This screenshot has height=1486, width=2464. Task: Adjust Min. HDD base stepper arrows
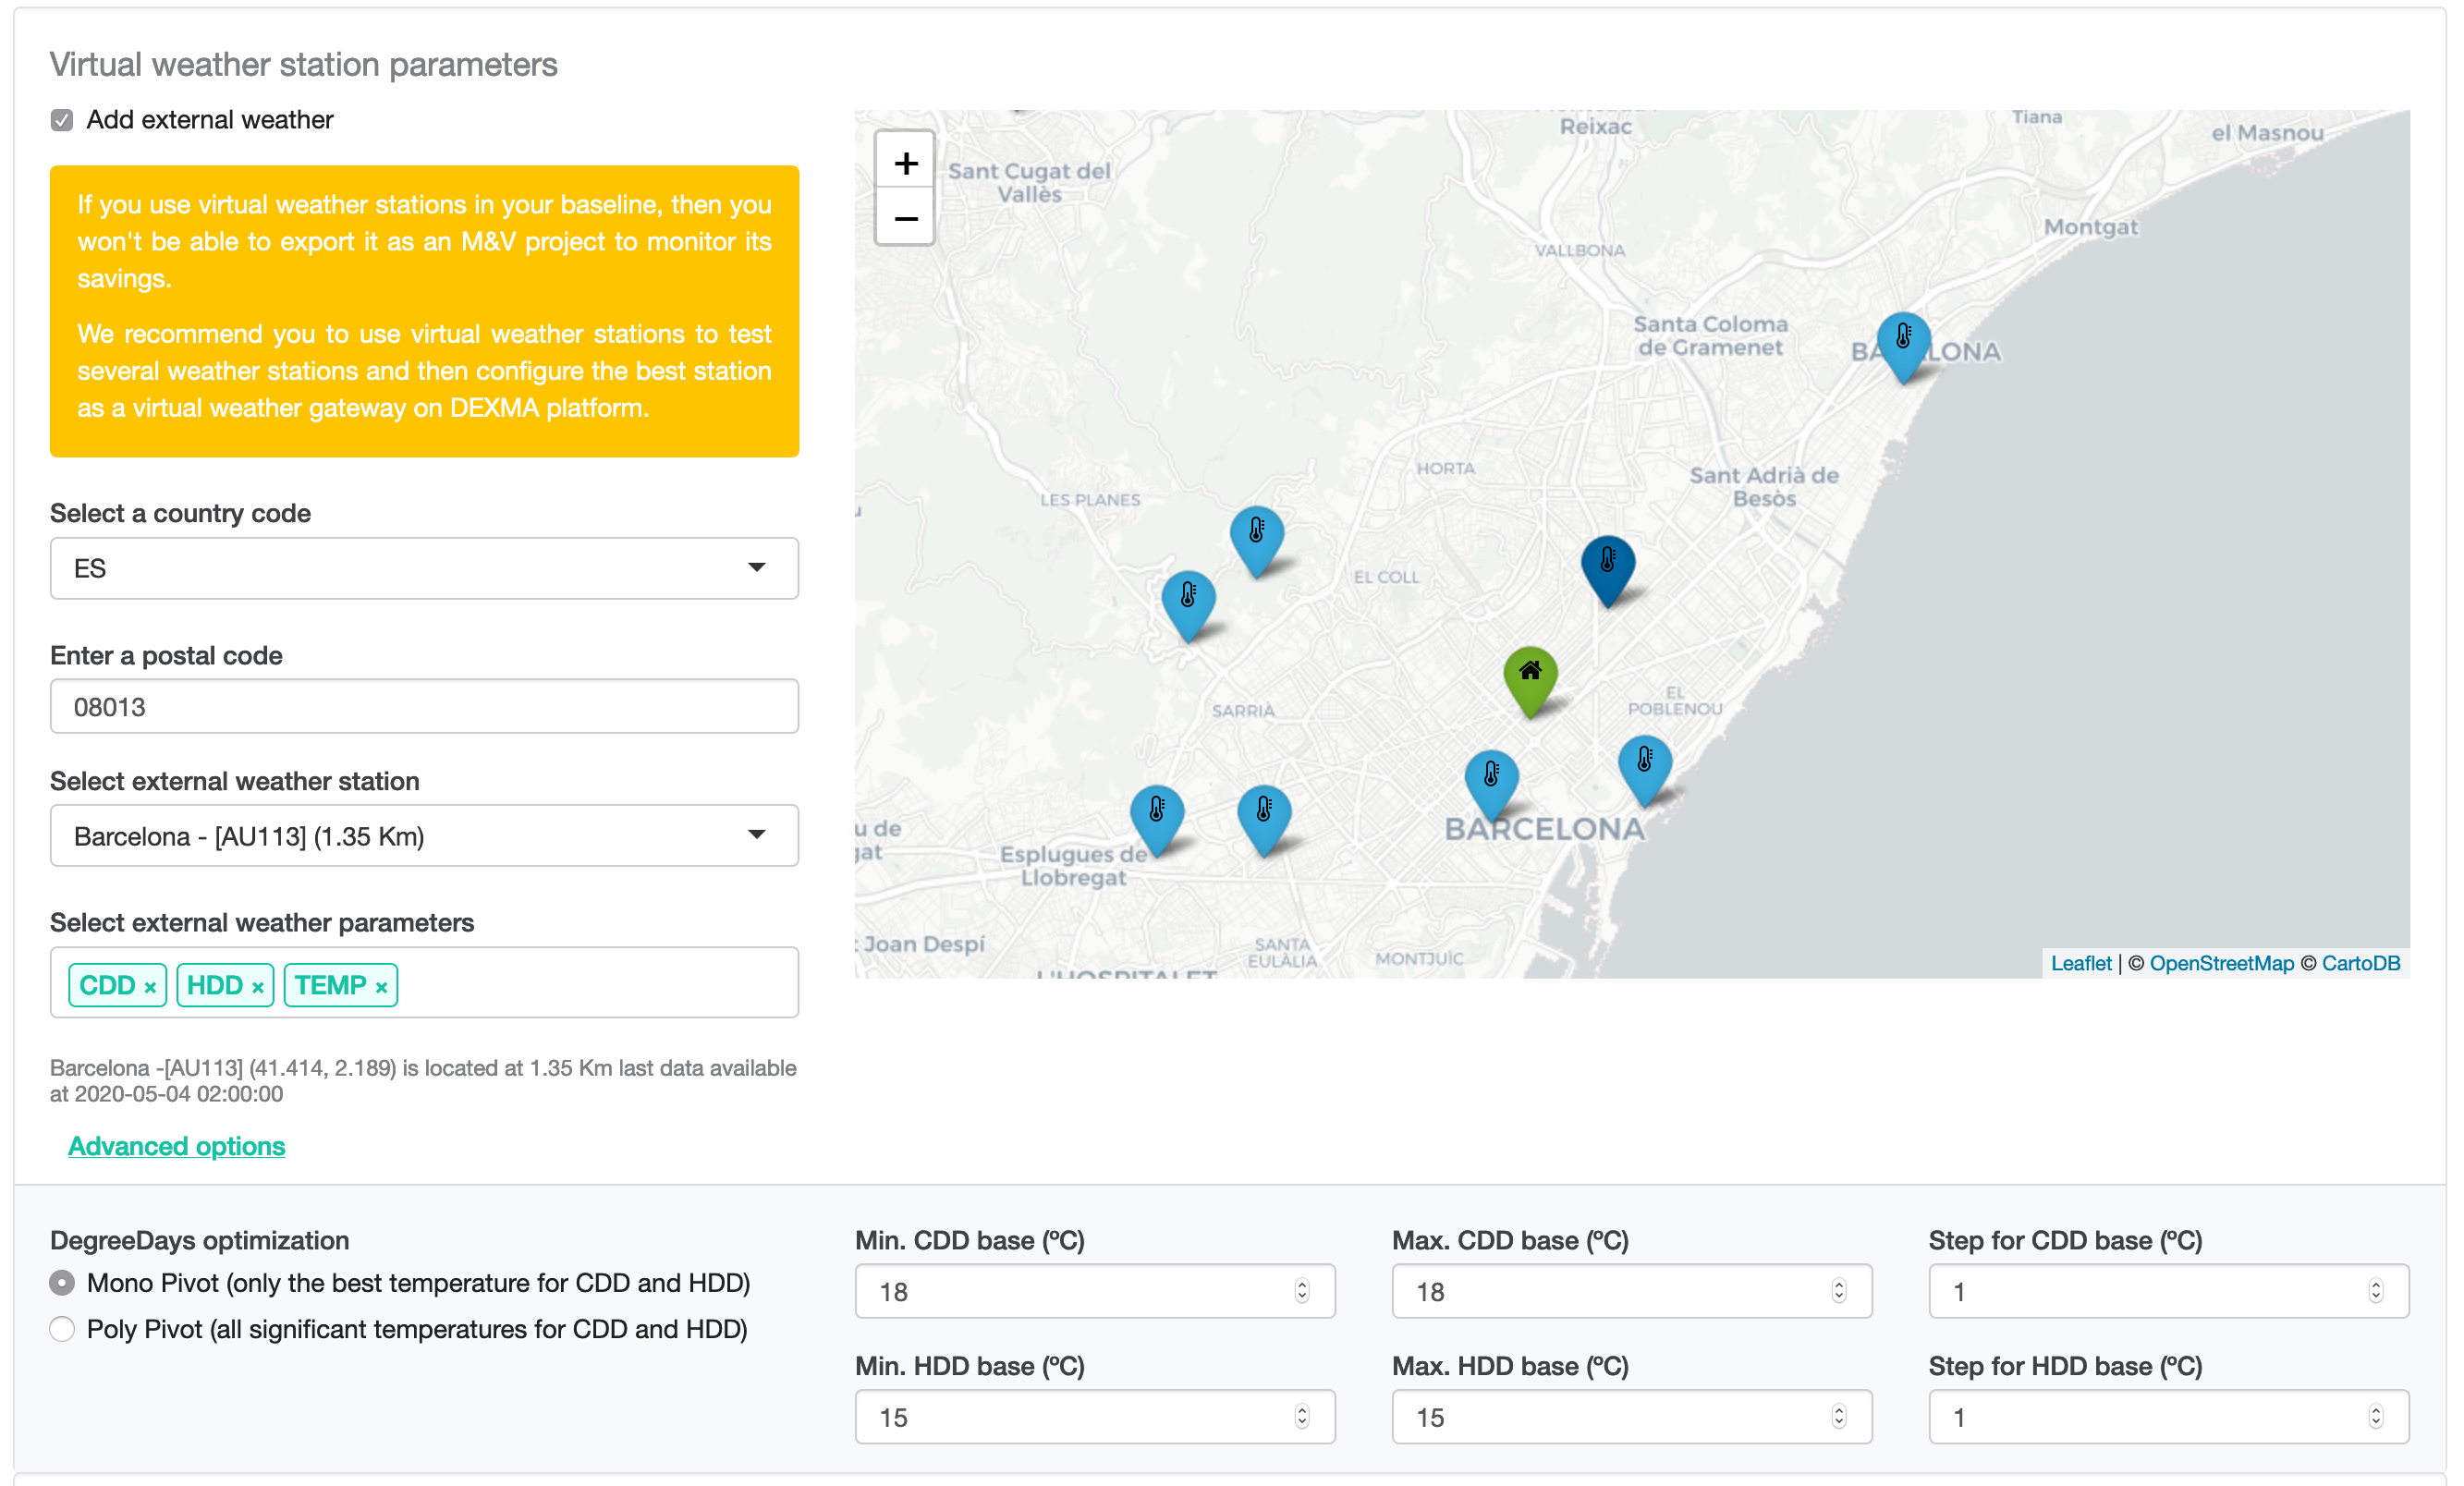[1301, 1416]
